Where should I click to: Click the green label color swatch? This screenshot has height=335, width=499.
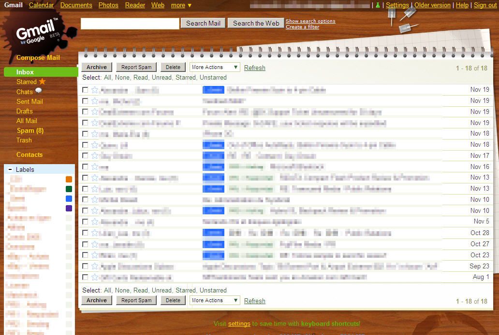pyautogui.click(x=69, y=189)
